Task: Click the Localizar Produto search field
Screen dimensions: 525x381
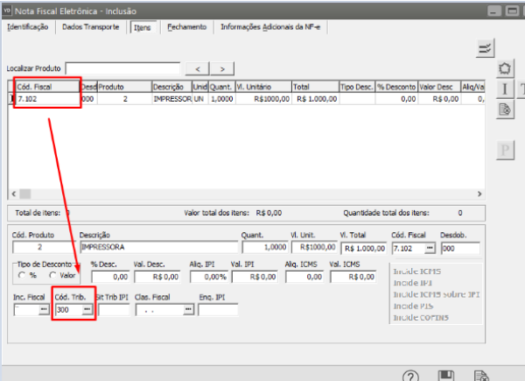Action: pyautogui.click(x=122, y=68)
